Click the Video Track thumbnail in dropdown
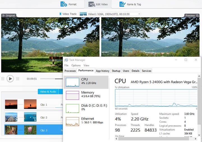The width and height of the screenshot is (202, 142). [x=83, y=14]
